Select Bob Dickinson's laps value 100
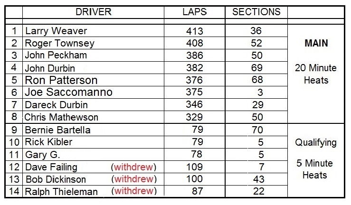Image resolution: width=351 pixels, height=205 pixels. (x=194, y=179)
